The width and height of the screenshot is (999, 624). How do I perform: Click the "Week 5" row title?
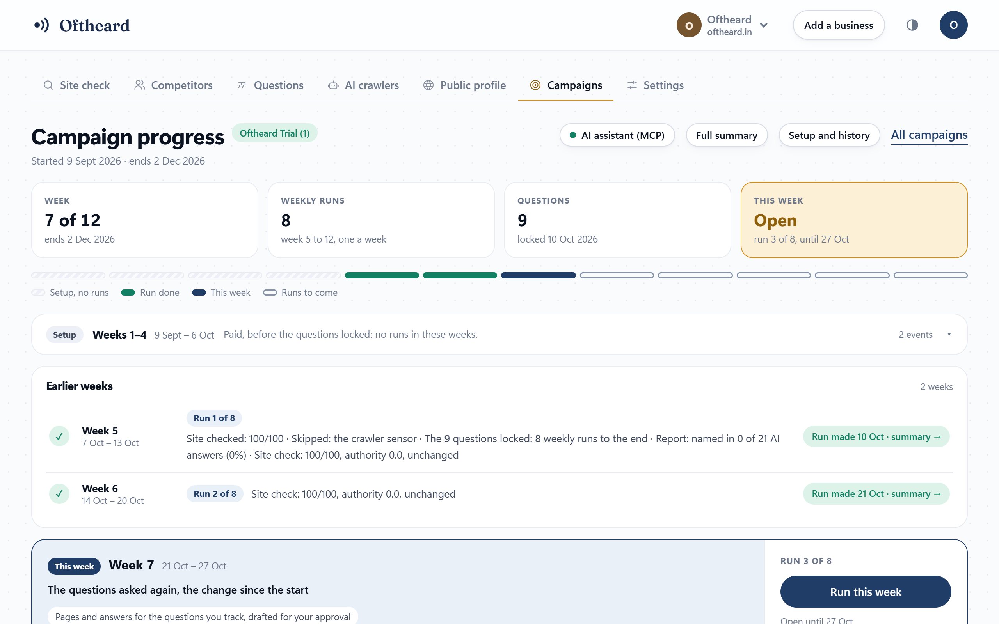click(100, 431)
